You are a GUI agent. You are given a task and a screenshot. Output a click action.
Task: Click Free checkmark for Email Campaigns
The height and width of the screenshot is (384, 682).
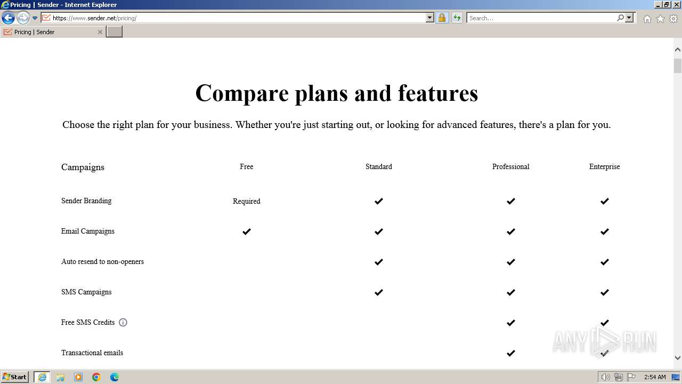tap(246, 231)
